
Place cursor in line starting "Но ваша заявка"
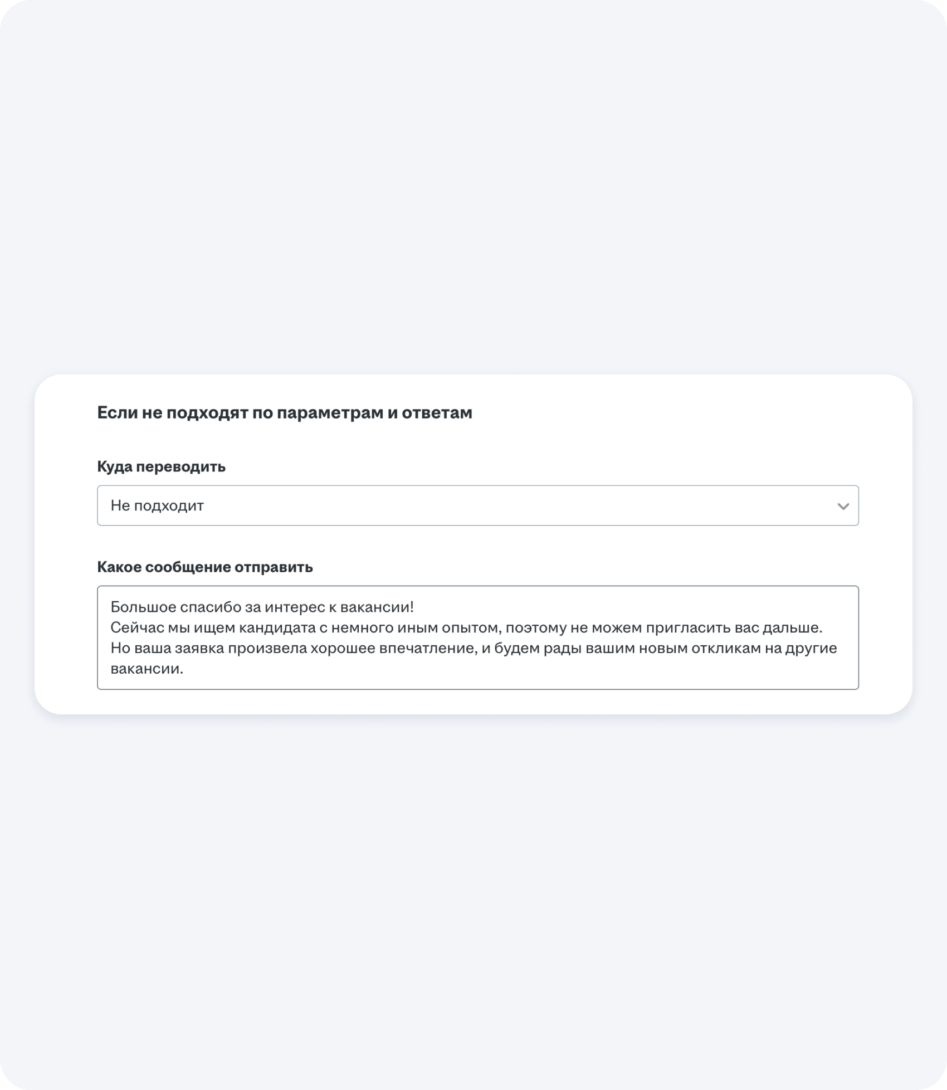[473, 648]
